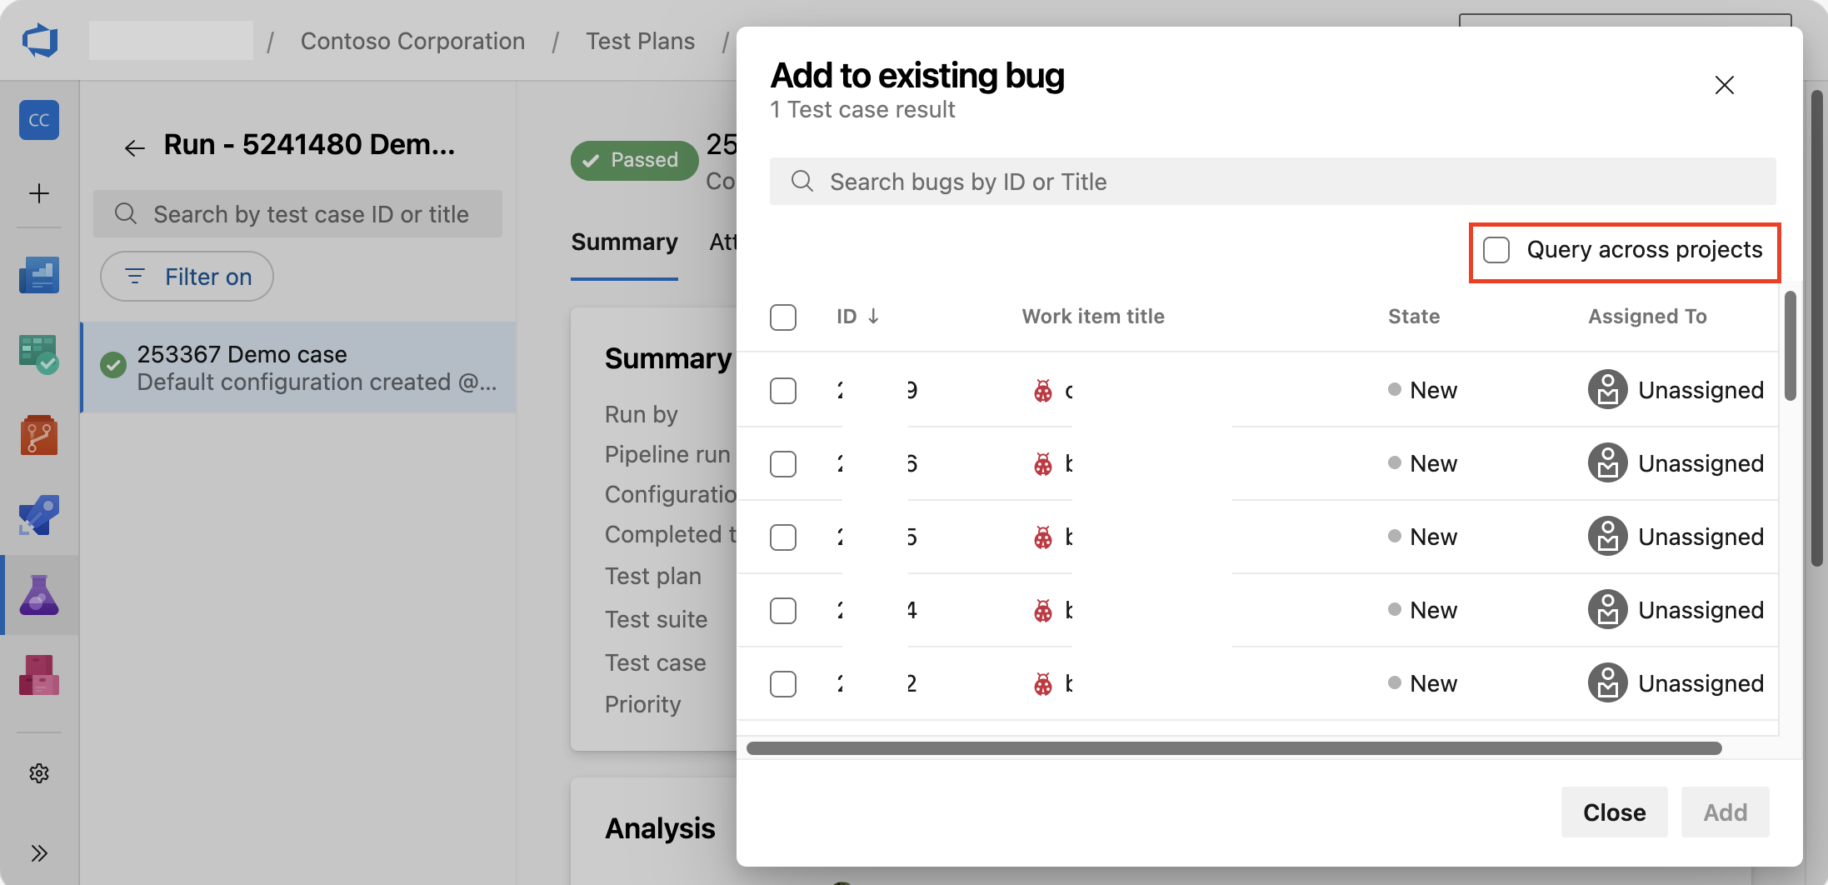
Task: Select all bugs via header checkbox
Action: tap(783, 317)
